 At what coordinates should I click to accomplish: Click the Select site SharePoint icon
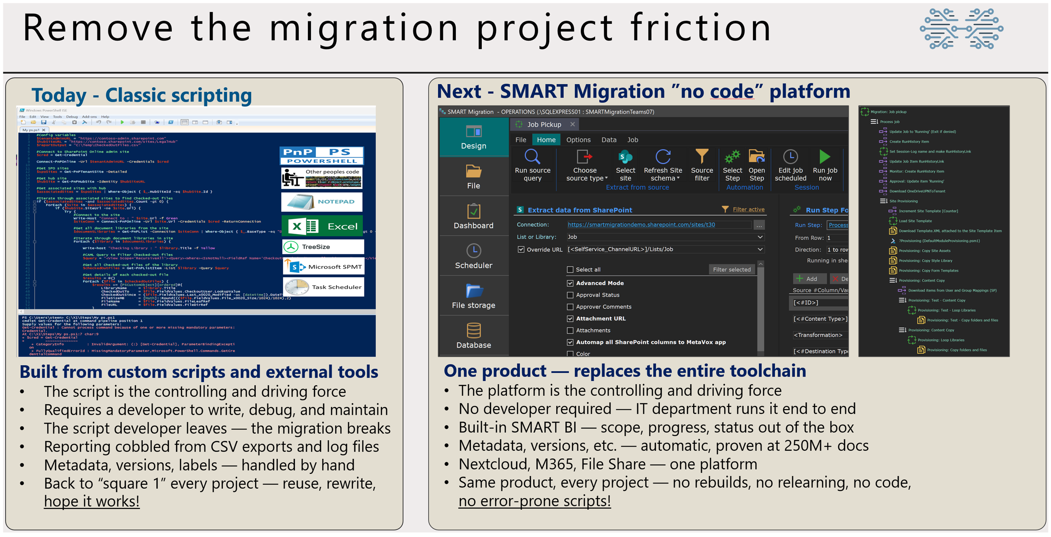625,157
